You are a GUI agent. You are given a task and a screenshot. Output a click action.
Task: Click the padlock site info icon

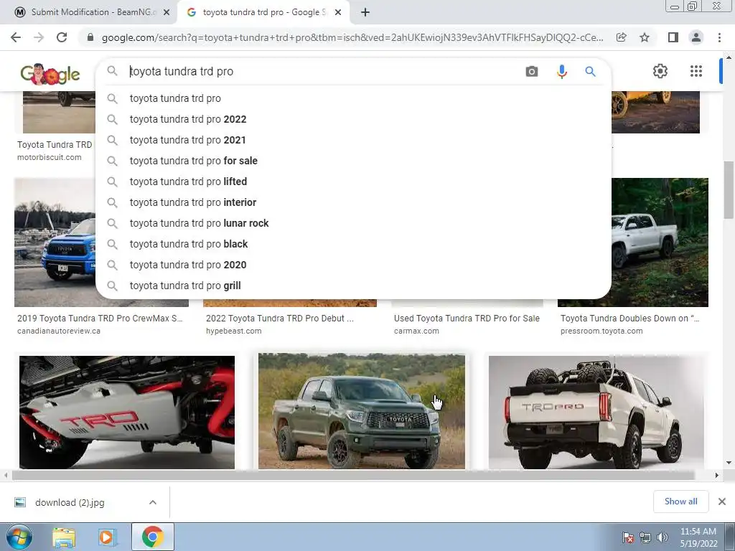point(90,37)
